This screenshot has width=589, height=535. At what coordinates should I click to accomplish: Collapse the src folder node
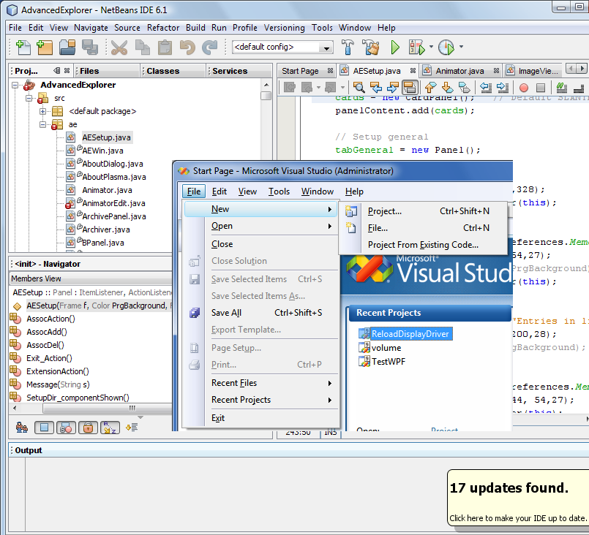click(x=29, y=98)
